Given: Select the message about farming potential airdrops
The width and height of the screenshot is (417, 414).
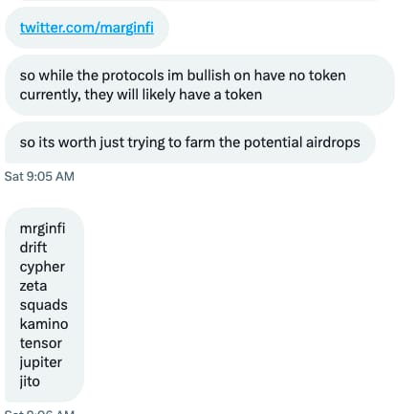Looking at the screenshot, I should click(190, 142).
